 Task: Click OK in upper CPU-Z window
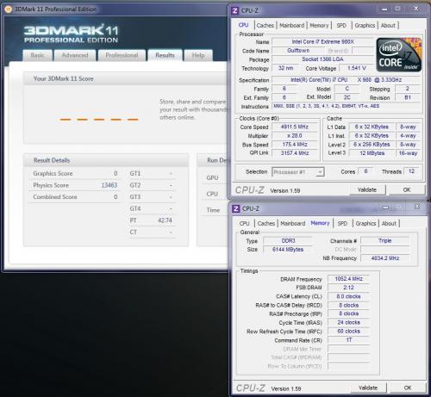click(407, 190)
